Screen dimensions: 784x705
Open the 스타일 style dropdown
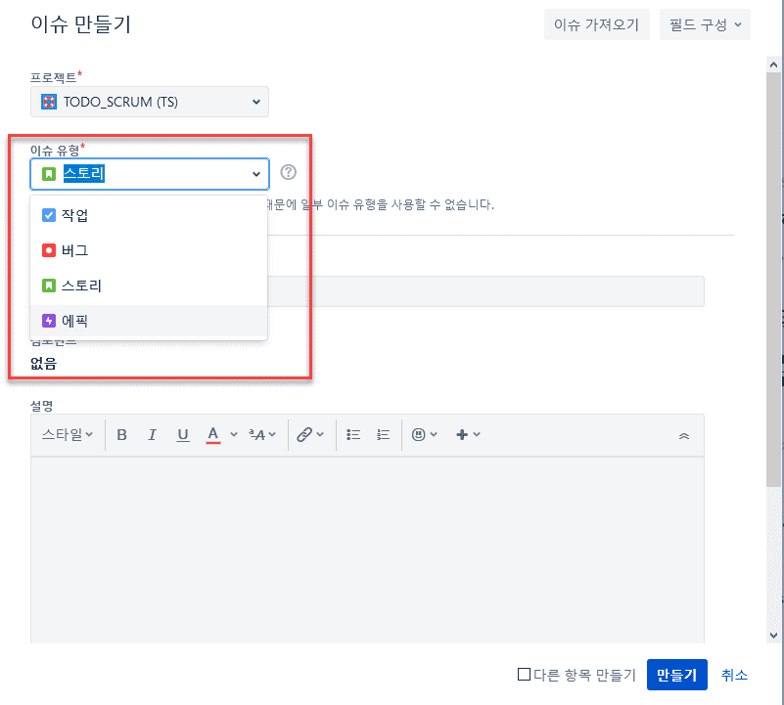67,435
